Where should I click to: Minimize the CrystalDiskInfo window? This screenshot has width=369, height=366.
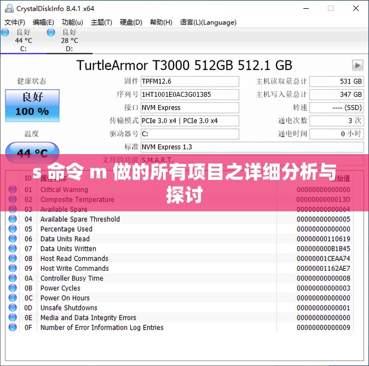(x=306, y=8)
